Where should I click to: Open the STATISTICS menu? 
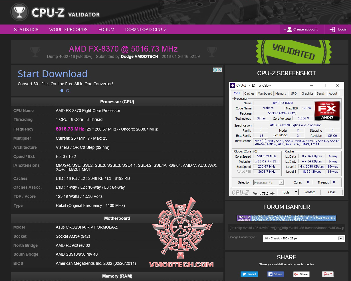(26, 29)
